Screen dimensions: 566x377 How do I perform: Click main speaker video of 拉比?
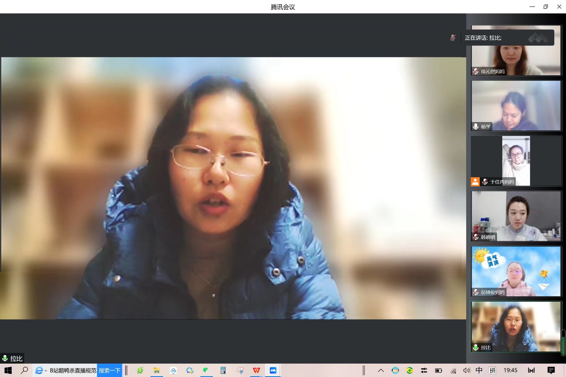tap(233, 188)
